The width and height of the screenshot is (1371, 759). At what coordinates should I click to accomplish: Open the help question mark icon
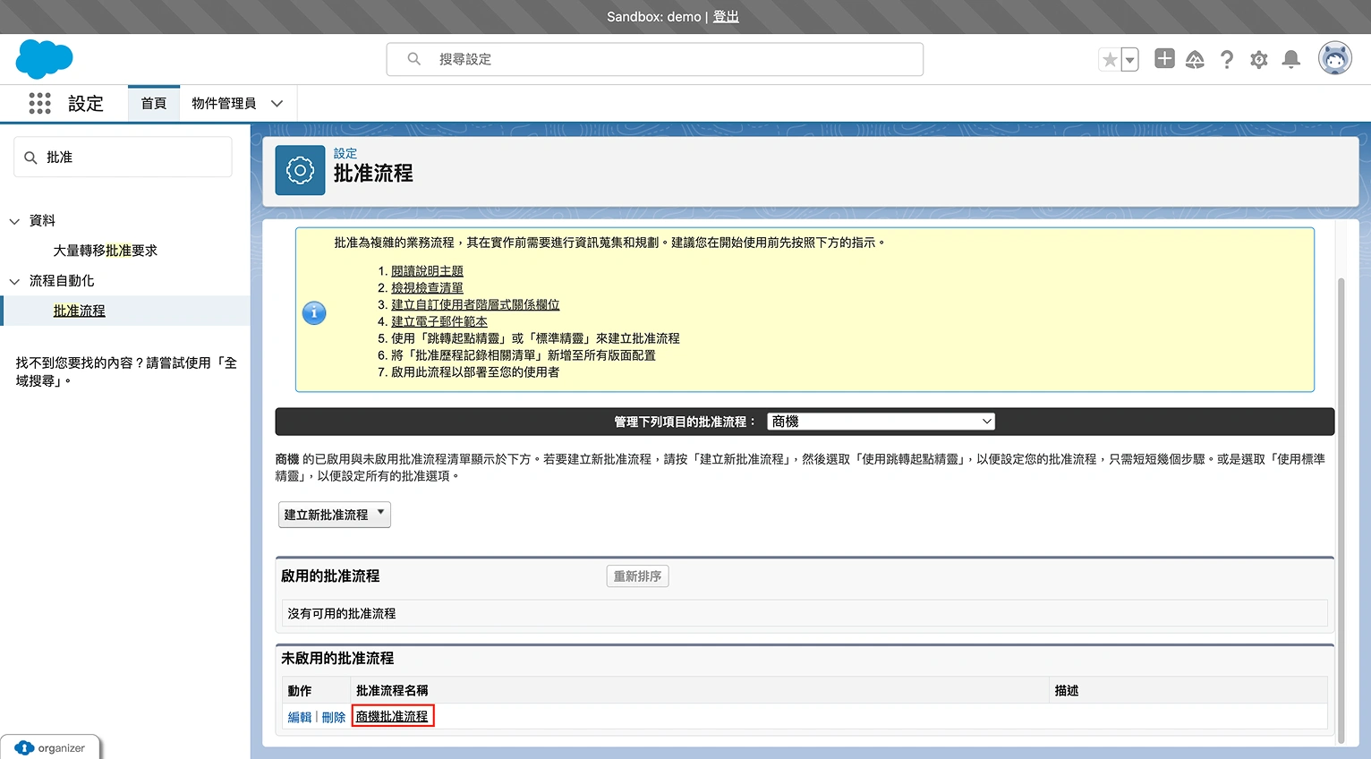1227,60
